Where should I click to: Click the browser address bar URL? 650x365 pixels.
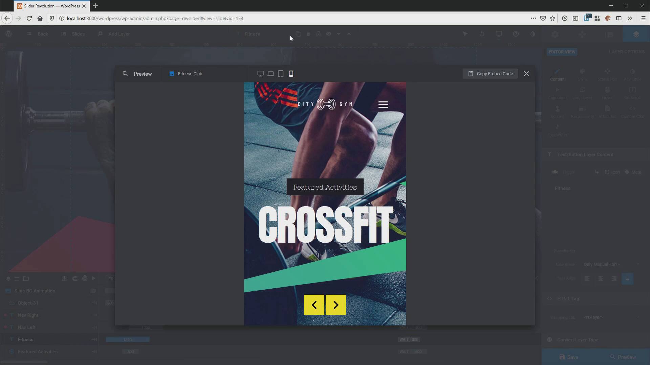(155, 18)
